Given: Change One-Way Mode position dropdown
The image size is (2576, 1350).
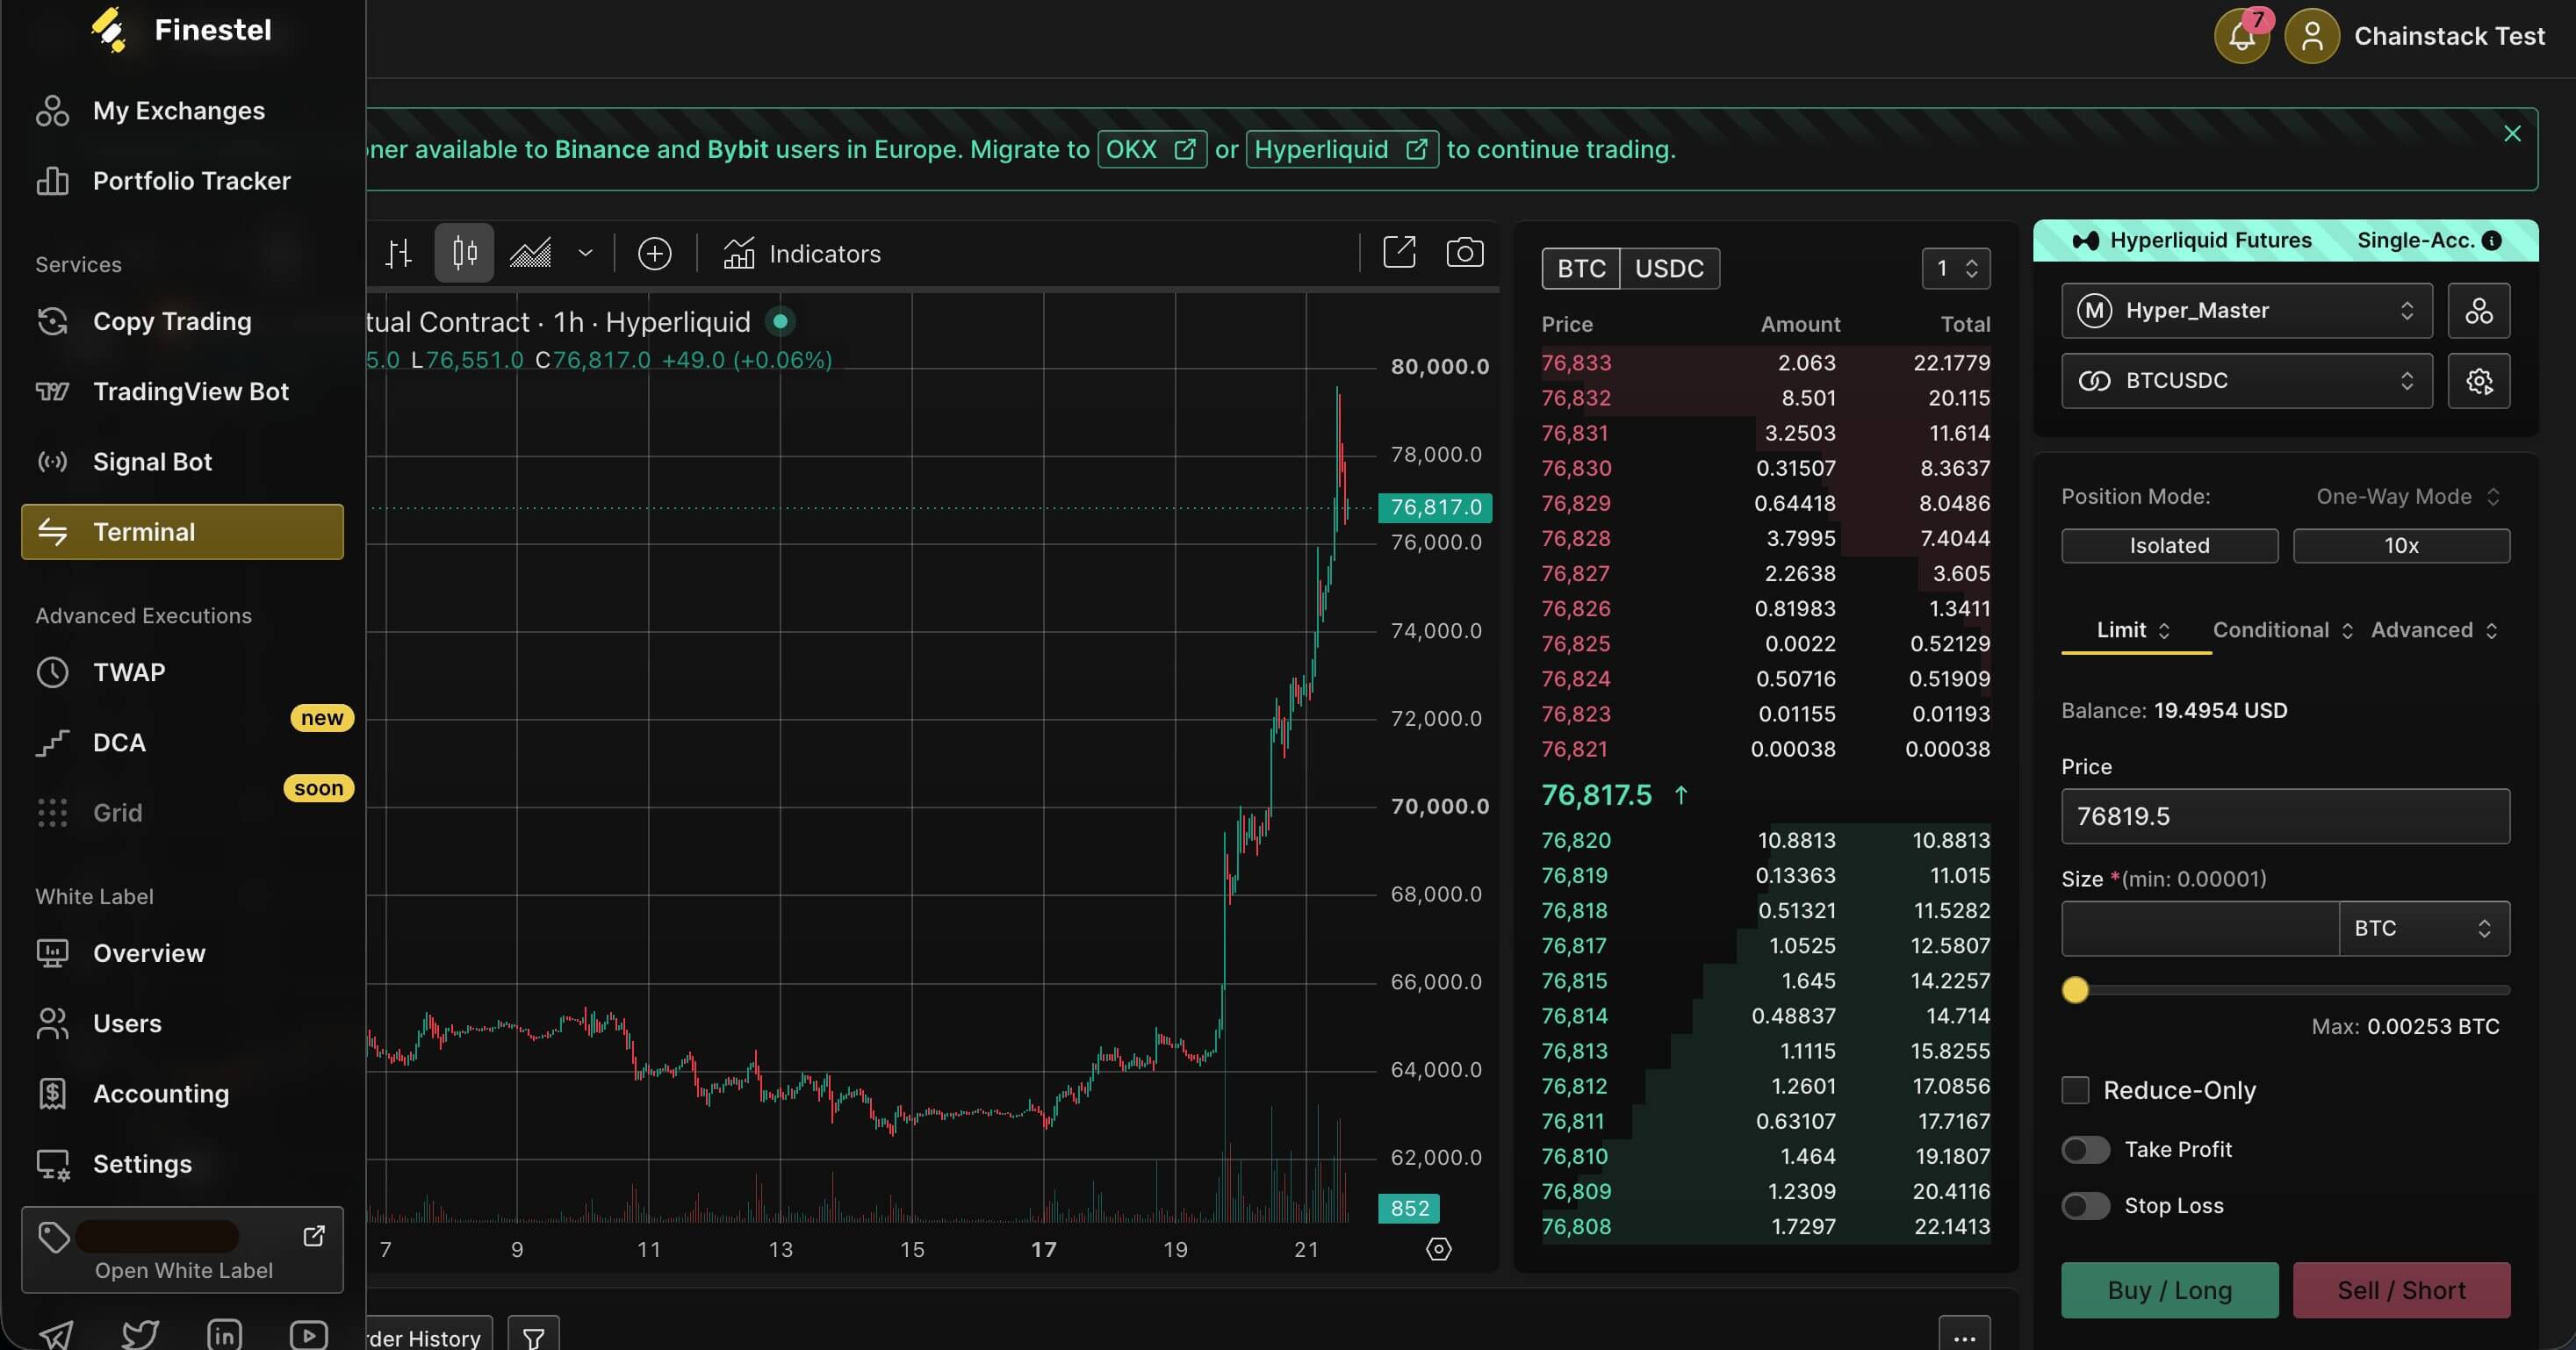Looking at the screenshot, I should click(2408, 497).
